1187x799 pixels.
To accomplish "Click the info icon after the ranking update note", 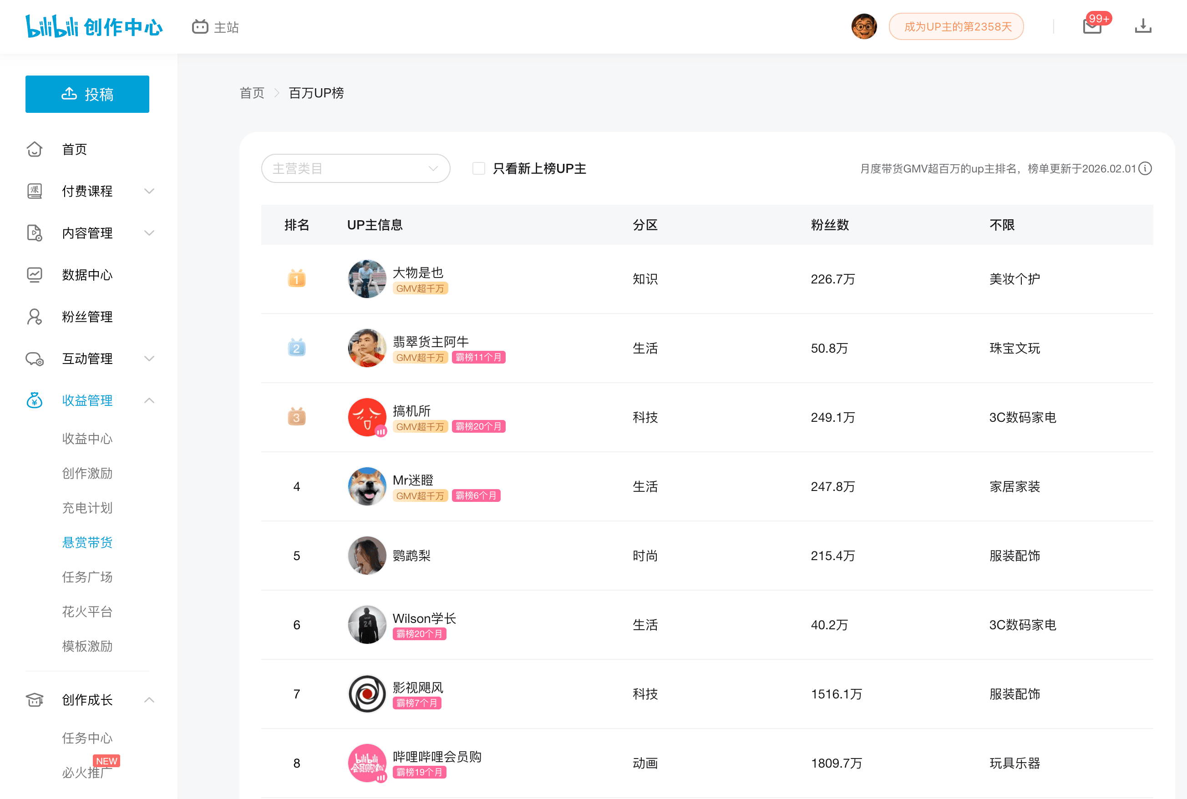I will 1145,169.
